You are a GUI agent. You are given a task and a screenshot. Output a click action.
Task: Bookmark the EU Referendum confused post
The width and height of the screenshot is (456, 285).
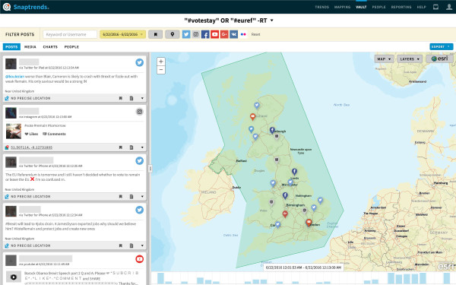pyautogui.click(x=120, y=197)
